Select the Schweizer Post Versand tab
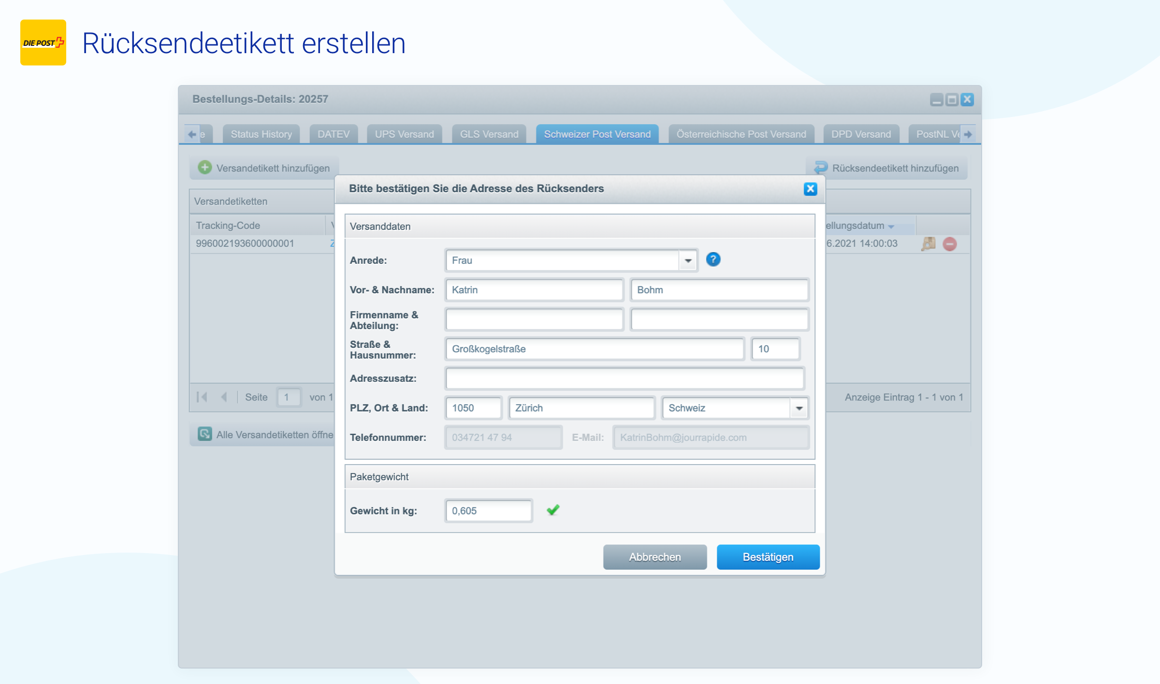The height and width of the screenshot is (684, 1160). pyautogui.click(x=597, y=134)
